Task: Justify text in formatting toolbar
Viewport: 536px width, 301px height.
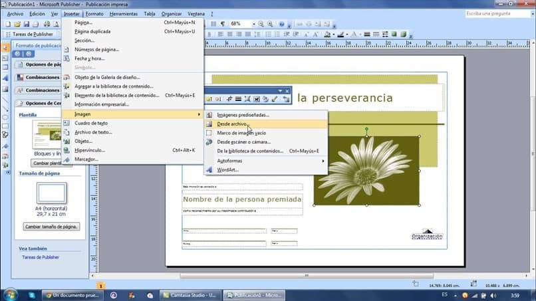Action: pyautogui.click(x=248, y=34)
